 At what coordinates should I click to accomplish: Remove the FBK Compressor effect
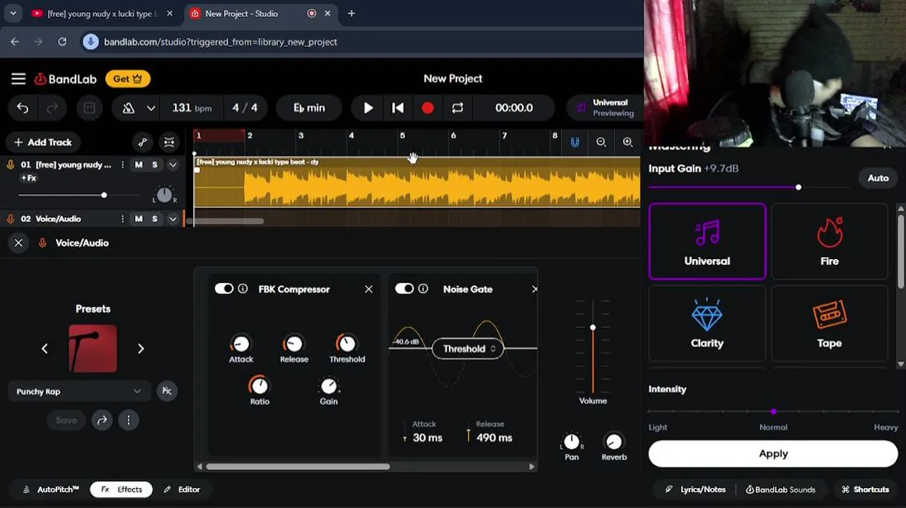coord(368,289)
